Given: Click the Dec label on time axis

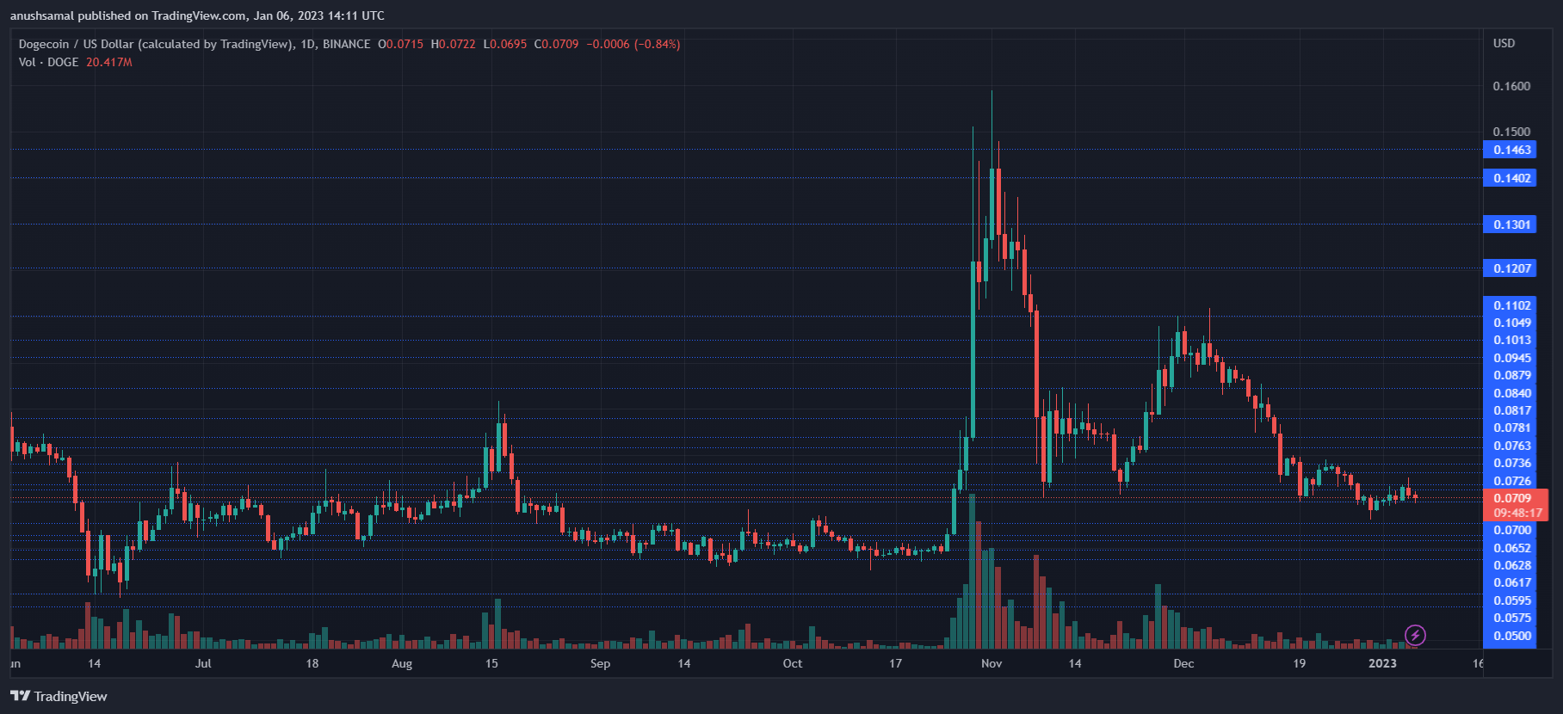Looking at the screenshot, I should point(1183,663).
